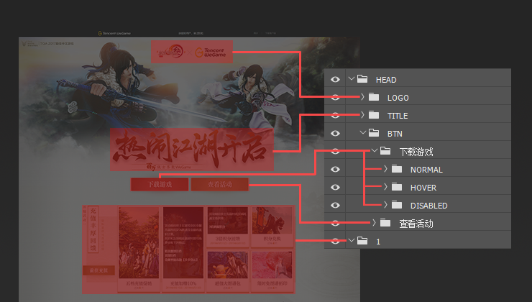The image size is (532, 302).
Task: Open the 充值加赠10% card
Action: tap(183, 249)
